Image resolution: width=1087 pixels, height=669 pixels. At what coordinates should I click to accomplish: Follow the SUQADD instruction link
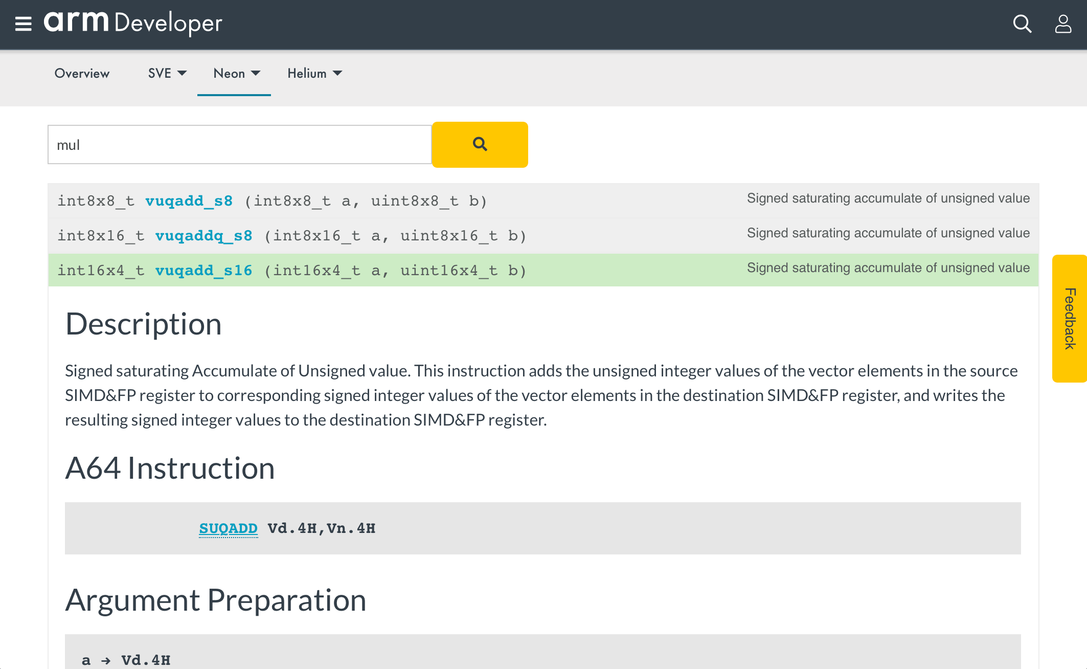(228, 528)
